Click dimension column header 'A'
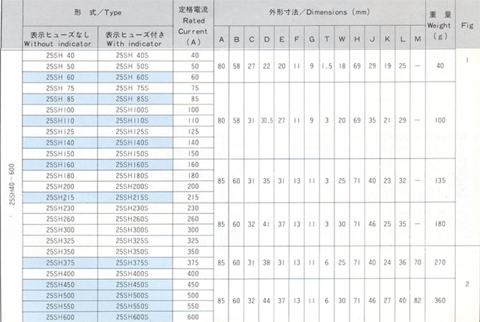This screenshot has height=322, width=480. [221, 38]
